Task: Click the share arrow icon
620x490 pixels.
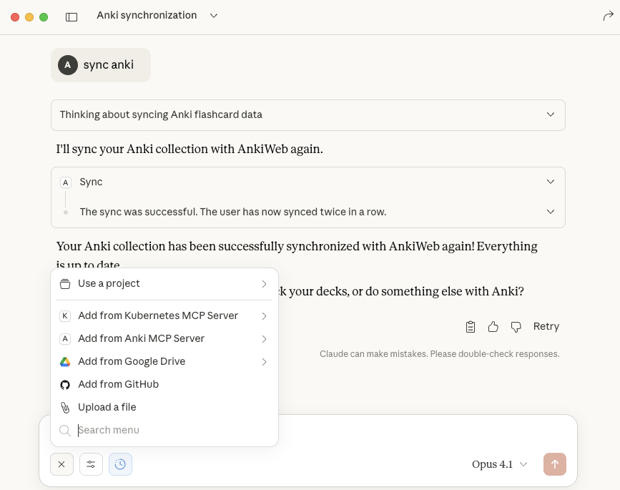Action: [608, 16]
